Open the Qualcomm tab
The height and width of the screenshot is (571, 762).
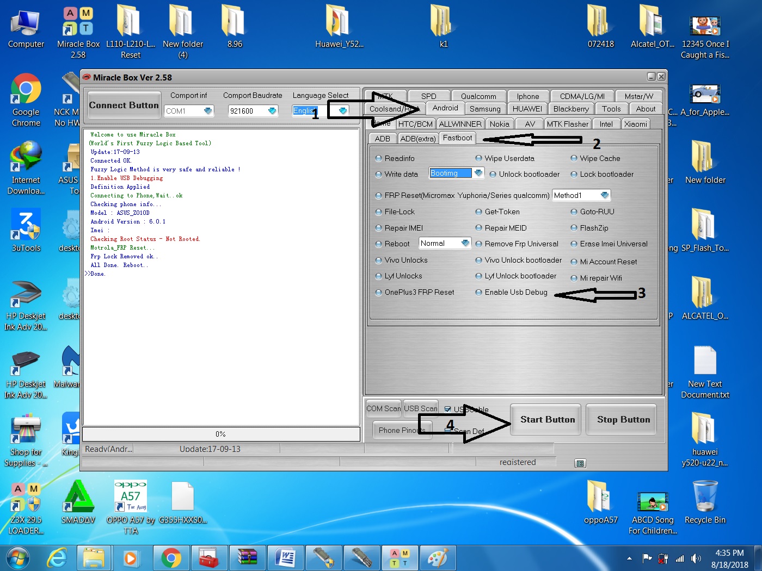(x=478, y=96)
